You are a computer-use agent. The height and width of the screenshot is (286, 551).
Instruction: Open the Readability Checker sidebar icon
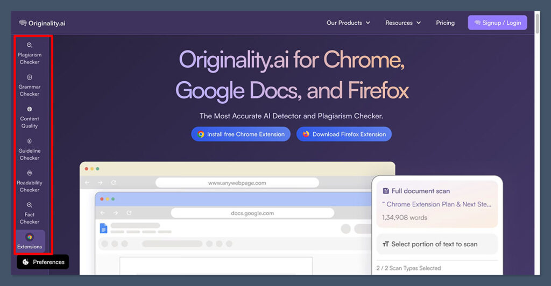pyautogui.click(x=30, y=173)
